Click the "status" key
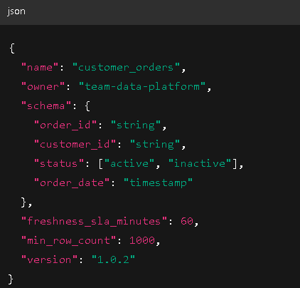The height and width of the screenshot is (288, 300). point(59,163)
